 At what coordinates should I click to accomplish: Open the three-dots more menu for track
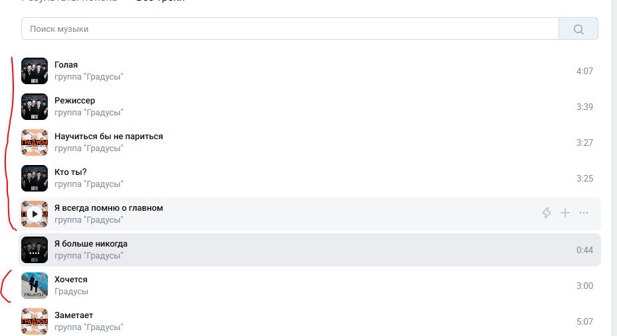584,213
